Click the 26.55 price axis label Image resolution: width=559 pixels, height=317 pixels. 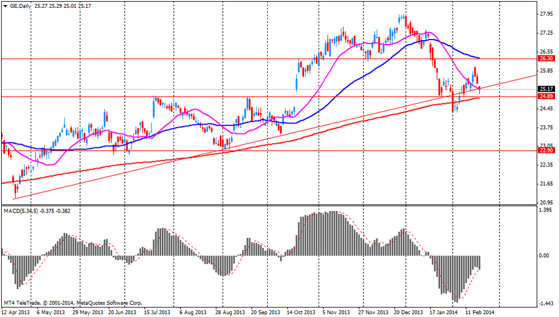pos(547,51)
